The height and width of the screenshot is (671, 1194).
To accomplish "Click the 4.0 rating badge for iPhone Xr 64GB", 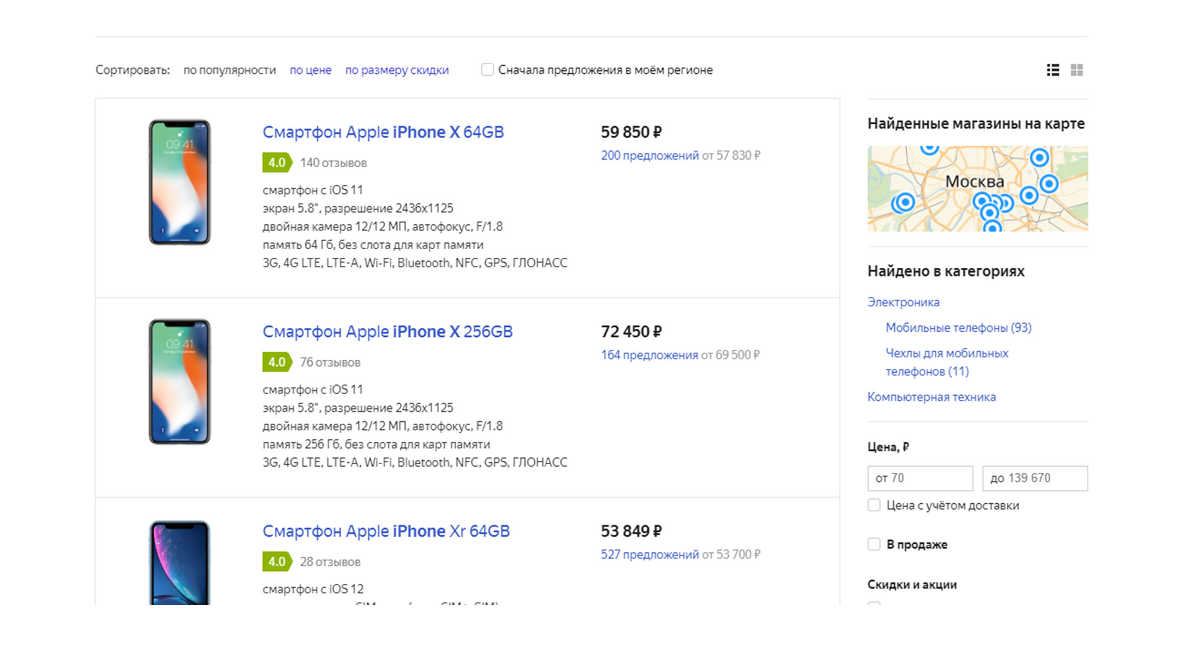I will tap(277, 562).
